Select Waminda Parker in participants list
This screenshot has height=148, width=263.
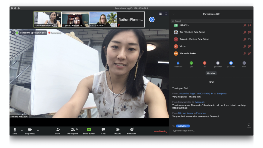tap(188, 54)
